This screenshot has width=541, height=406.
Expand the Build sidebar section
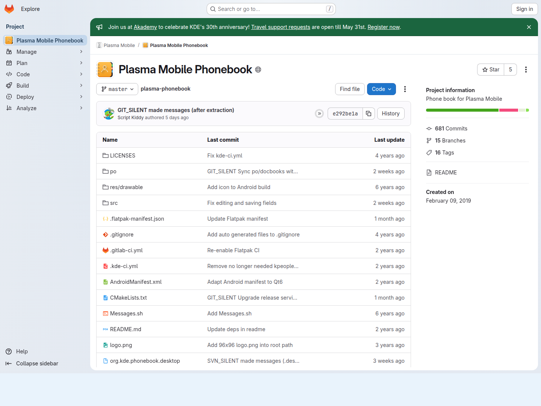tap(45, 86)
